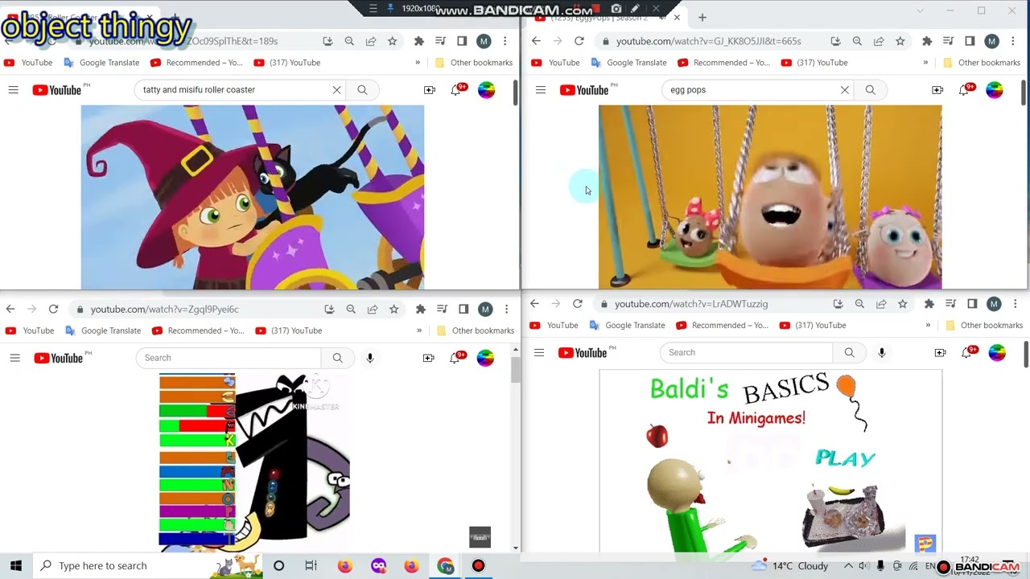
Task: Toggle bookmark star in tatty and misifu window
Action: pyautogui.click(x=392, y=41)
